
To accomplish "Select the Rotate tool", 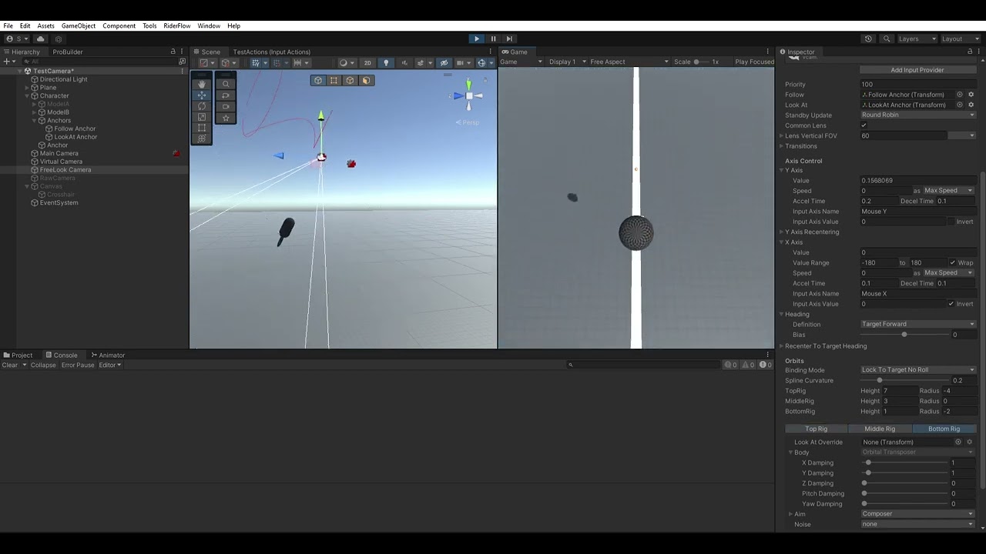I will tap(202, 106).
